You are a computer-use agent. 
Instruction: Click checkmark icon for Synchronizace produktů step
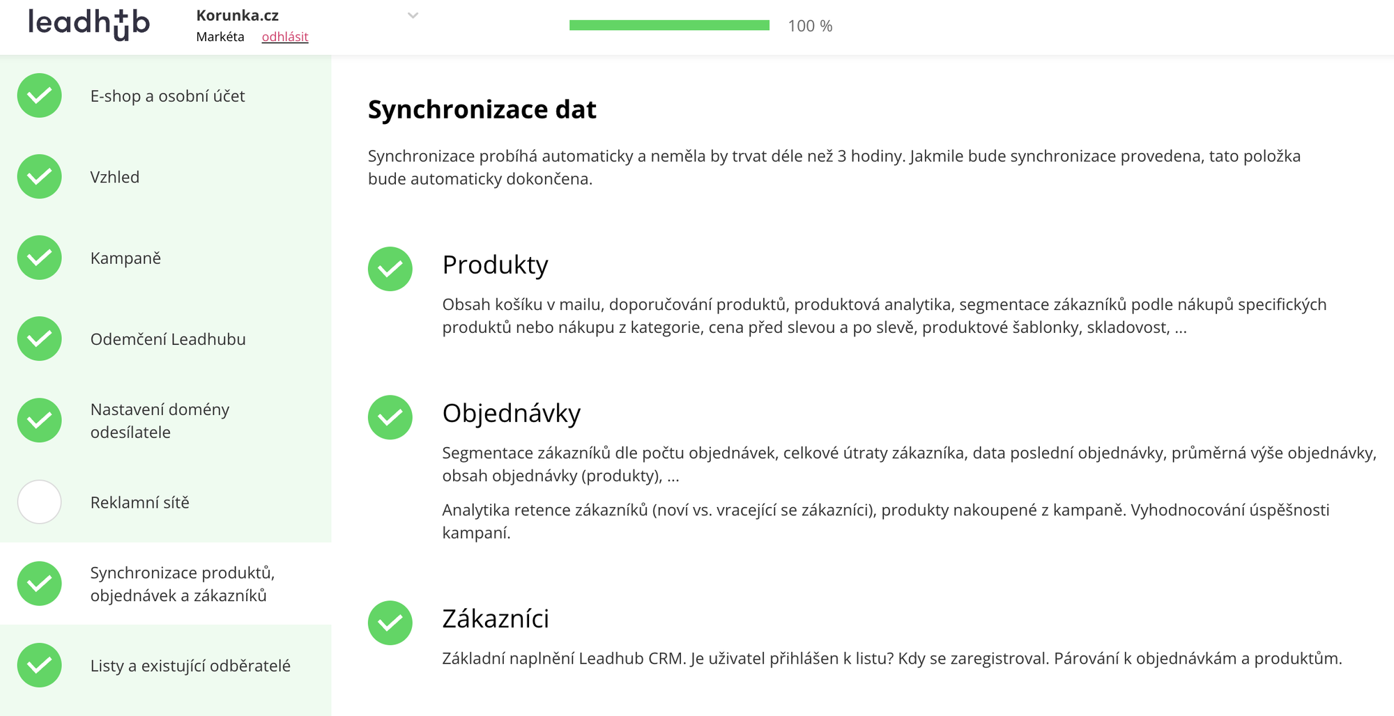40,584
